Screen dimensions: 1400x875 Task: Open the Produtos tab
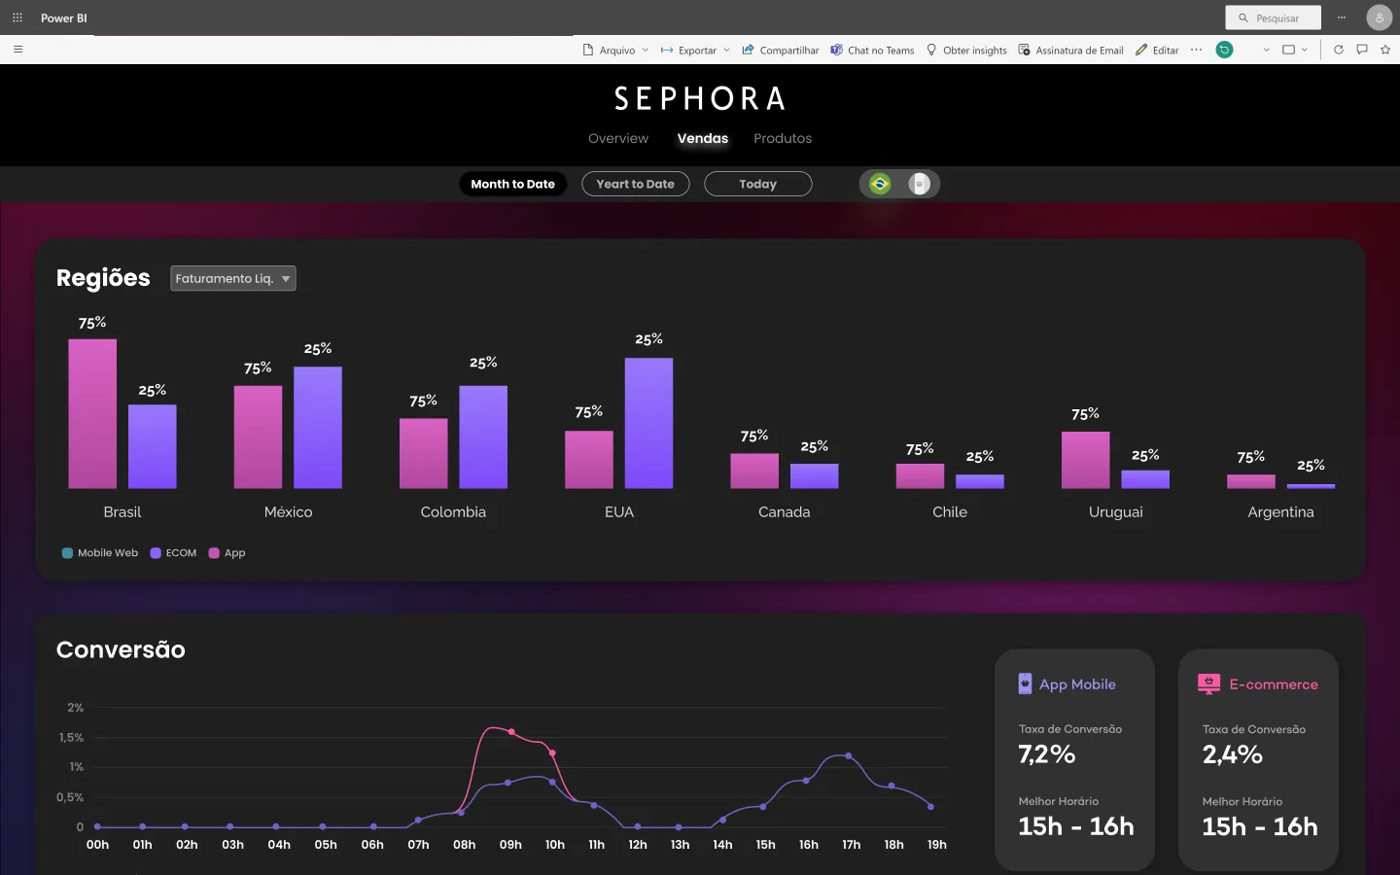tap(783, 138)
